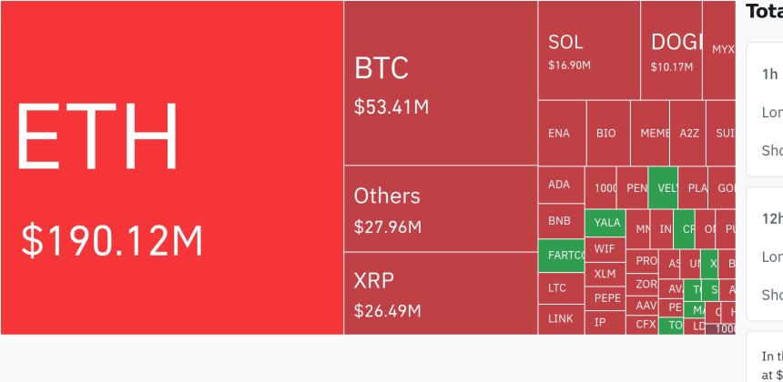Click the BNB heatmap tile

560,220
